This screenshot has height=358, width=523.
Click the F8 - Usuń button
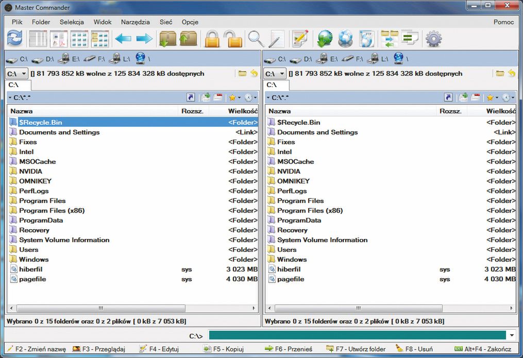point(414,349)
